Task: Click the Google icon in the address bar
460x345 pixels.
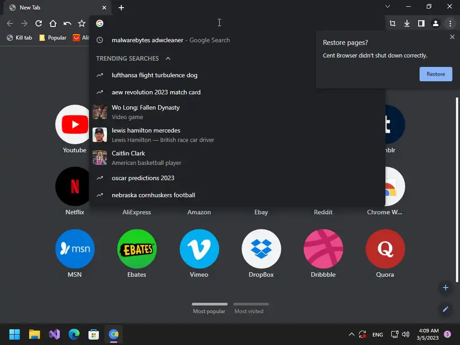Action: coord(100,23)
